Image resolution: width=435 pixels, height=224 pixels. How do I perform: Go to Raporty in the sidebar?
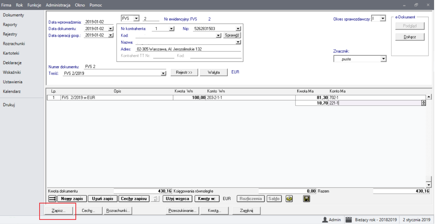(10, 25)
